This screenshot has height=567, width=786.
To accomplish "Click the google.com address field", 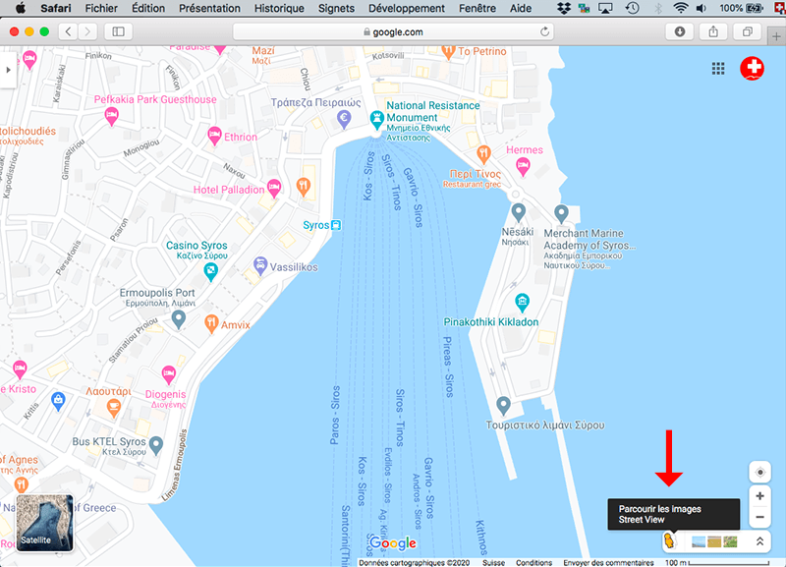I will [394, 32].
